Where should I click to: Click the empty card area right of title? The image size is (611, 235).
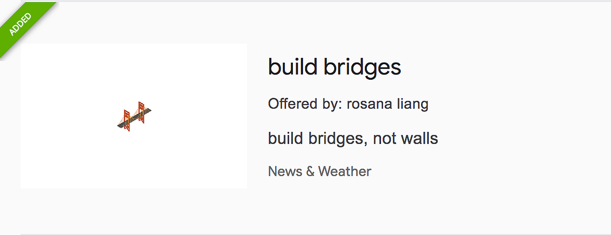click(x=506, y=67)
